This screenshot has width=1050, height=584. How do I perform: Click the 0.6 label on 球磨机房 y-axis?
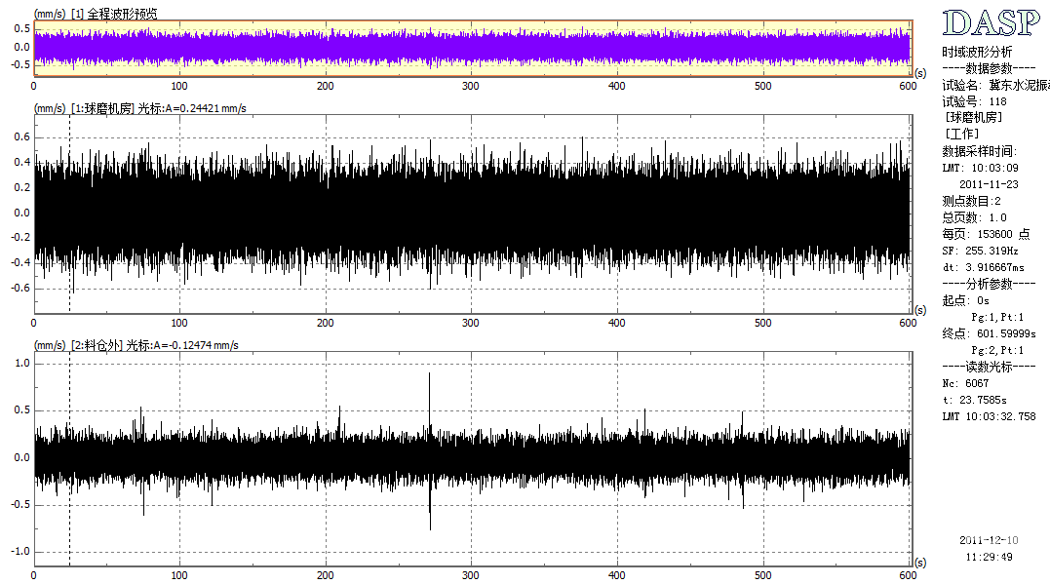coord(22,137)
